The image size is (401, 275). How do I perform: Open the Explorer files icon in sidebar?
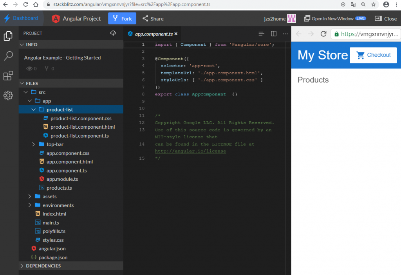point(8,36)
